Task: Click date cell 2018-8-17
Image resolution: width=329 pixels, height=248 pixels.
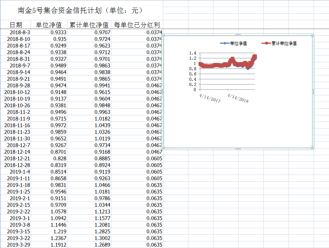Action: pos(16,45)
